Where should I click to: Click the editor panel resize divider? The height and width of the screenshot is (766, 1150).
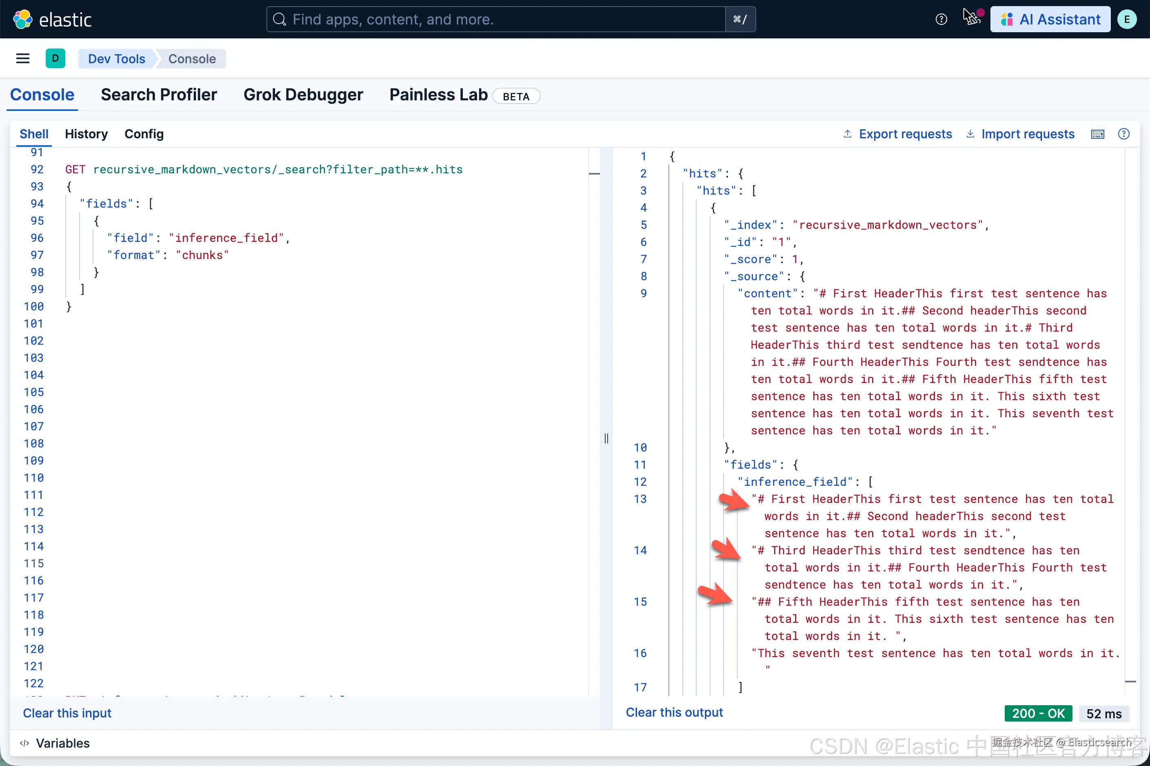coord(606,438)
